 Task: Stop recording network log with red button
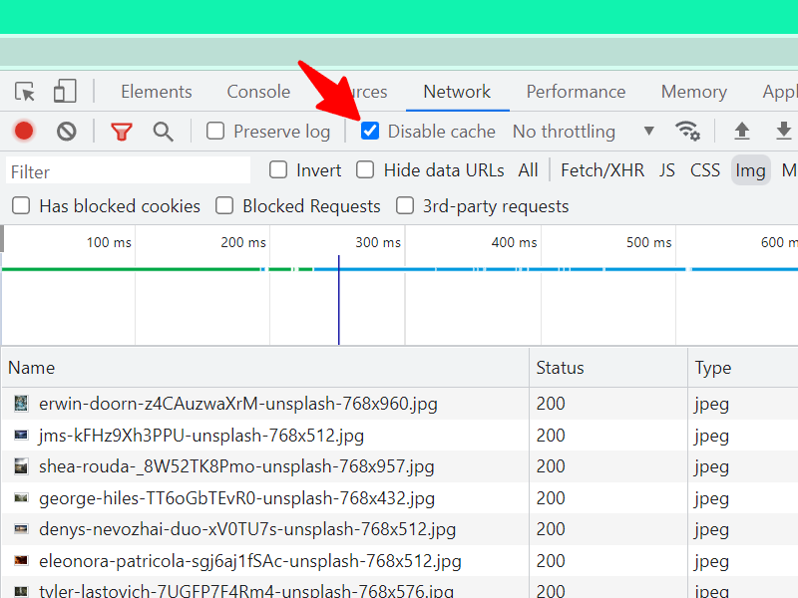point(24,132)
